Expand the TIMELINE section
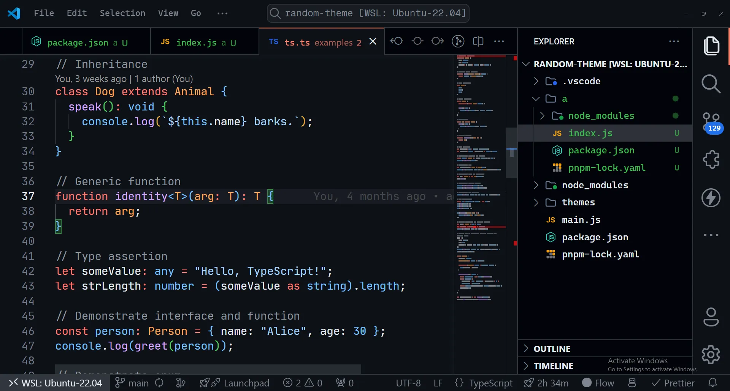The height and width of the screenshot is (391, 730). (x=605, y=366)
